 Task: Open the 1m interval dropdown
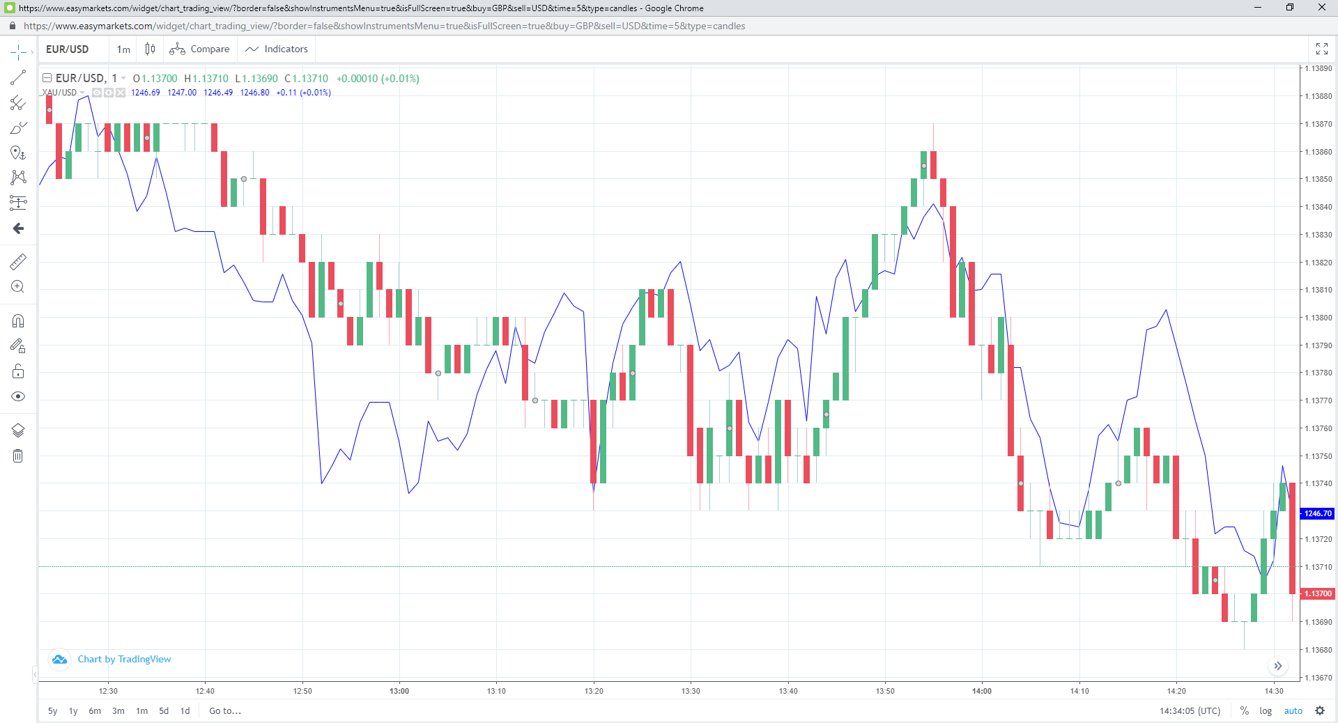click(x=123, y=49)
